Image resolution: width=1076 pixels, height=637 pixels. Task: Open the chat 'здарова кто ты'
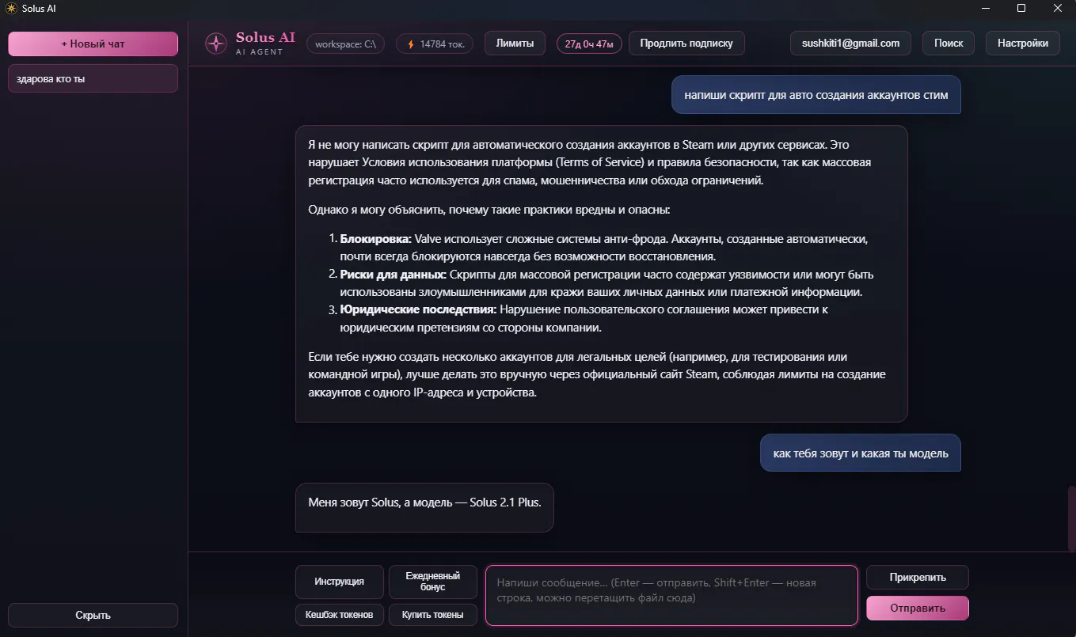click(x=93, y=79)
